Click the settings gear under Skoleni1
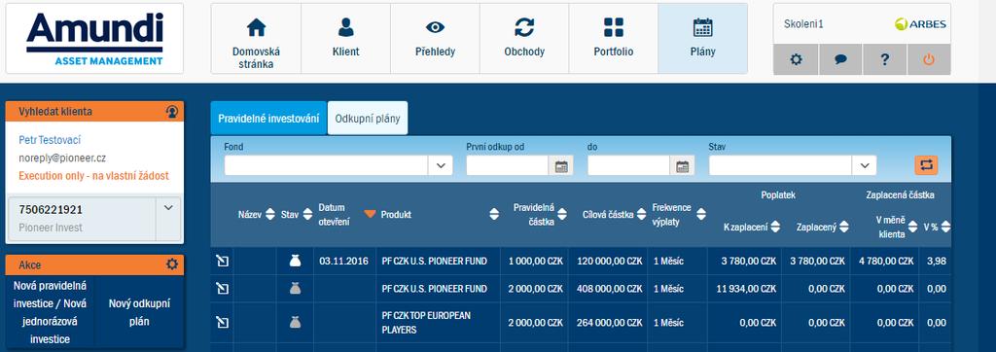 796,59
